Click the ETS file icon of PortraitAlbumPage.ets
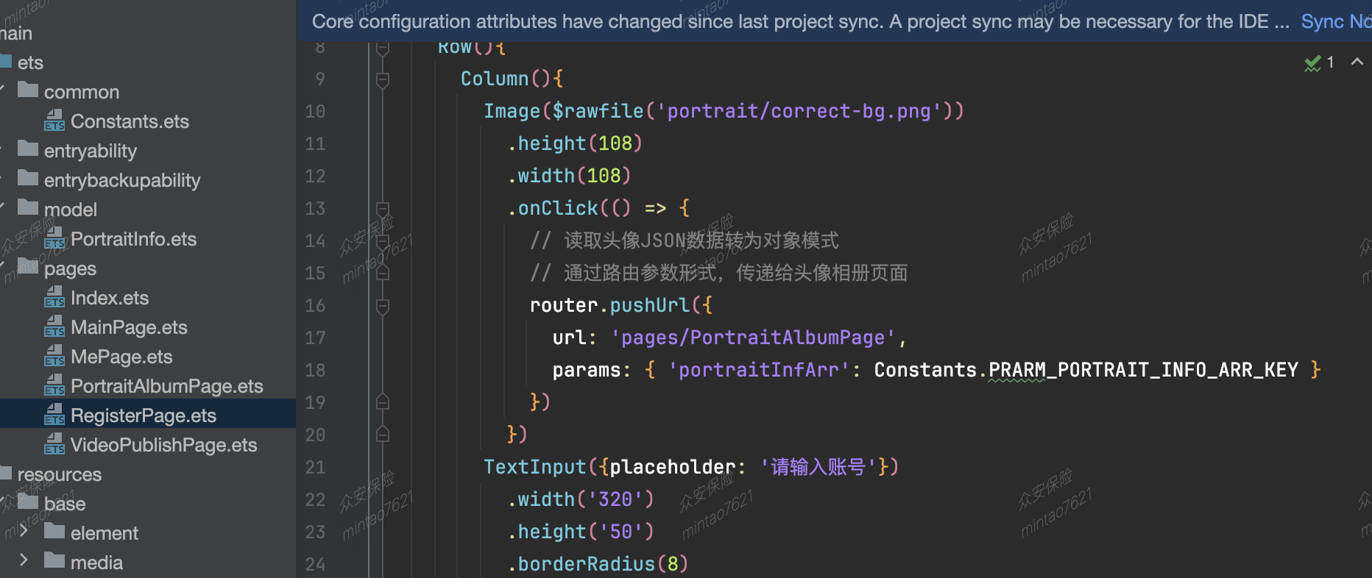The height and width of the screenshot is (578, 1372). click(54, 385)
